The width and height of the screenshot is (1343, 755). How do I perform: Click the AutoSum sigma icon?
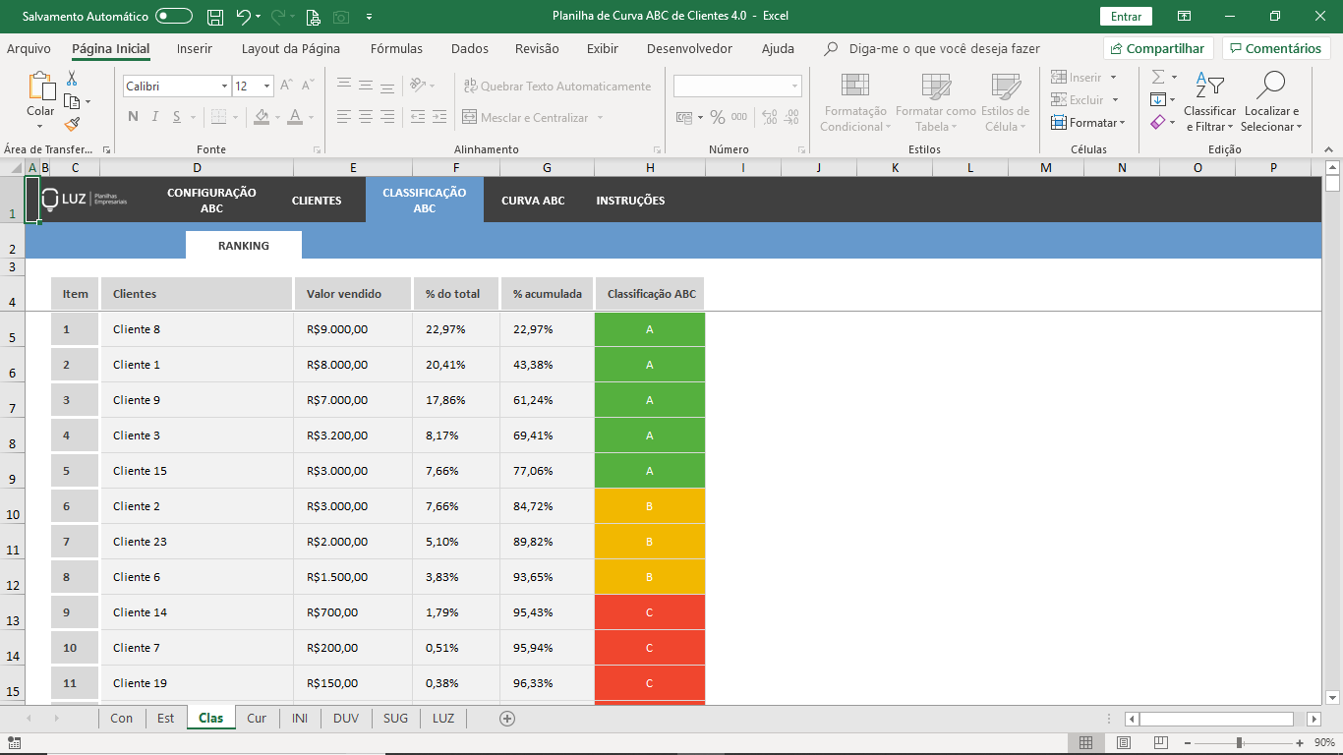click(1158, 77)
